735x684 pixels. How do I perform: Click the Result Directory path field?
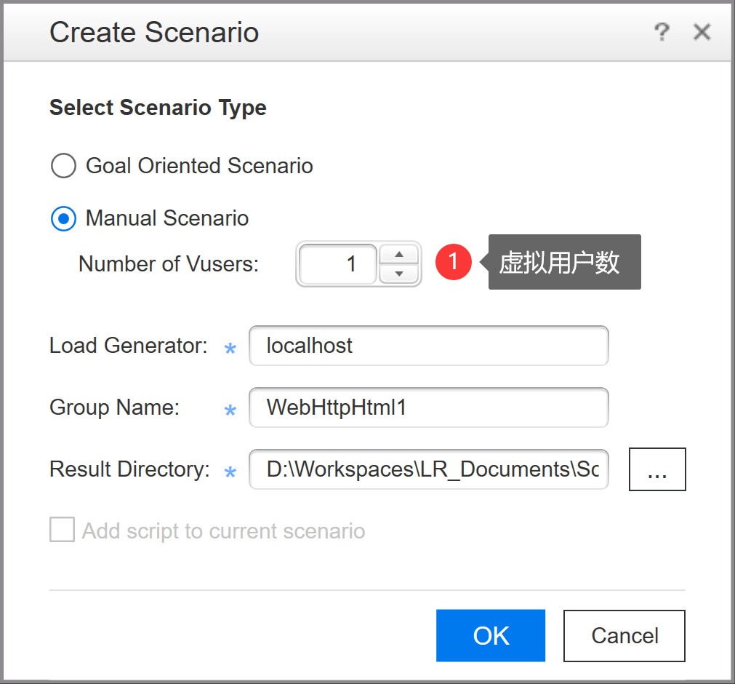click(429, 469)
